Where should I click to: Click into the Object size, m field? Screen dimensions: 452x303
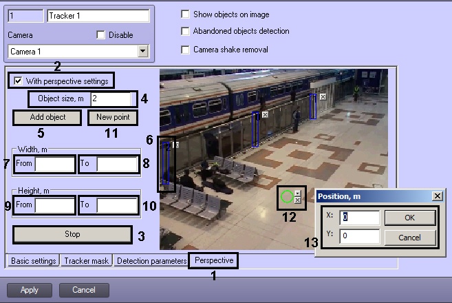coord(110,99)
